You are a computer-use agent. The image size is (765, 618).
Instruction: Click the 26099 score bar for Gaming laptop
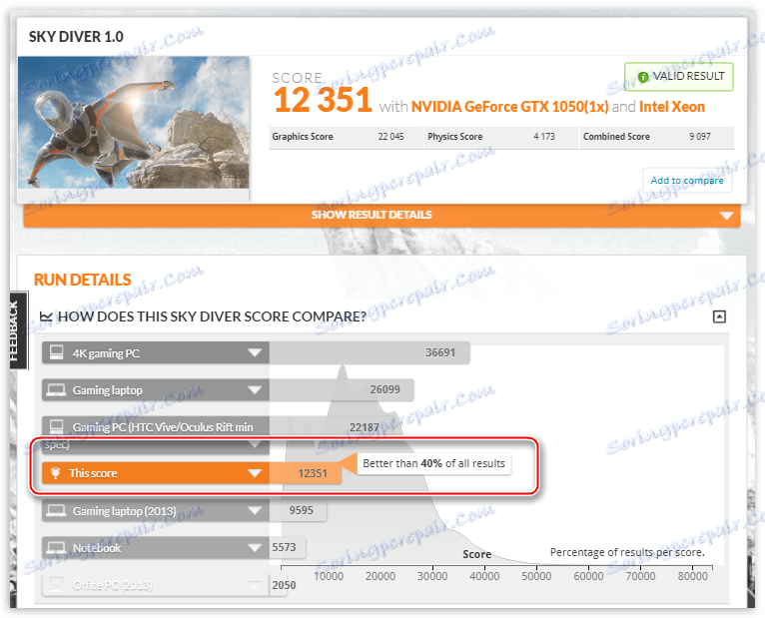coord(342,389)
